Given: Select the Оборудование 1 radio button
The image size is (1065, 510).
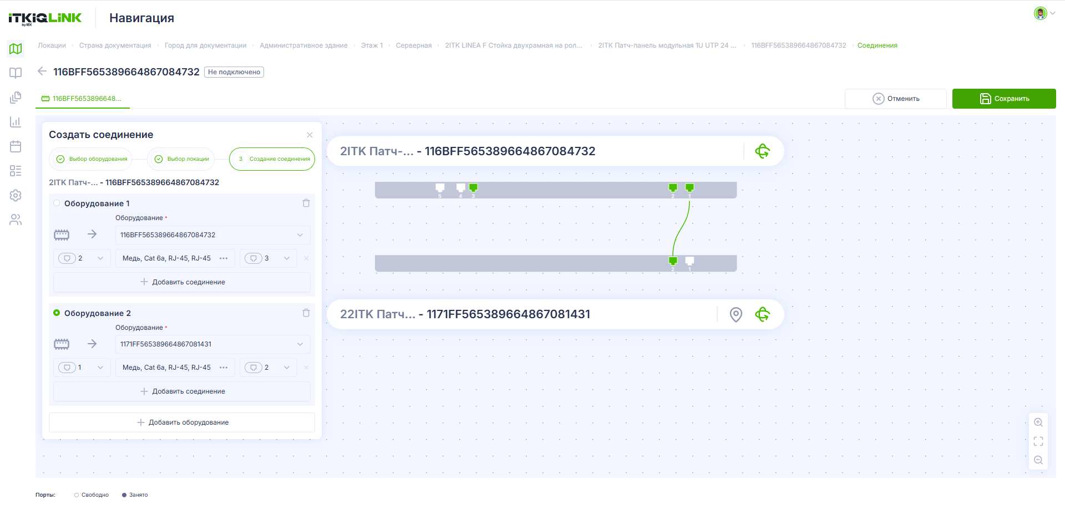Looking at the screenshot, I should (57, 203).
